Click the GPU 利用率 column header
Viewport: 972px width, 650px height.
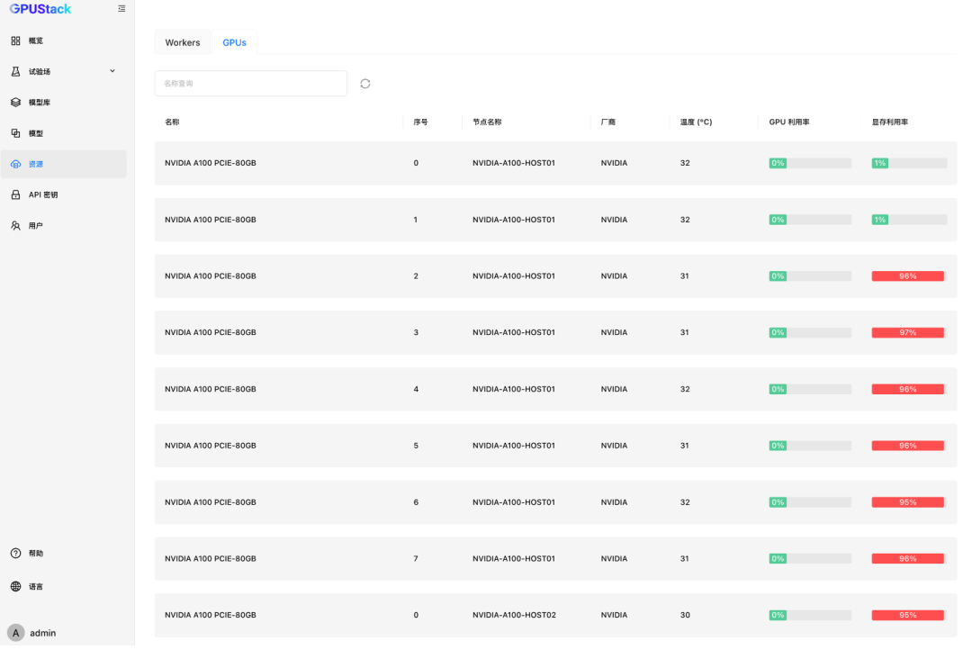pyautogui.click(x=789, y=122)
